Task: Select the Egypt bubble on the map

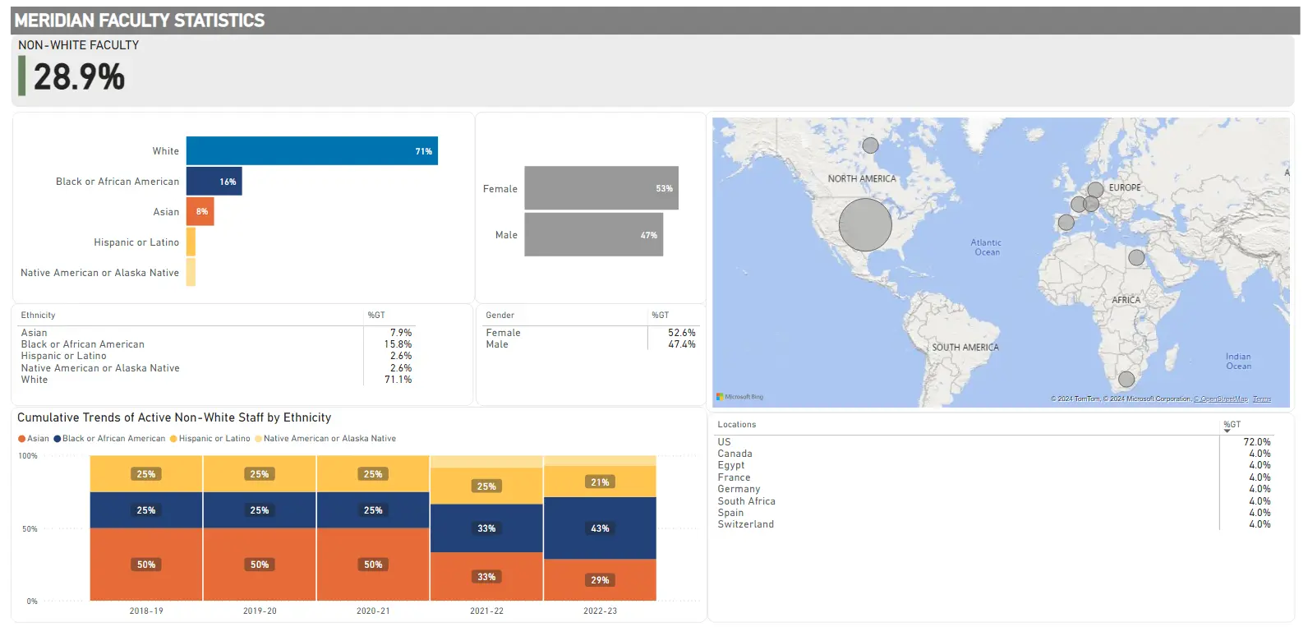Action: click(x=1136, y=257)
